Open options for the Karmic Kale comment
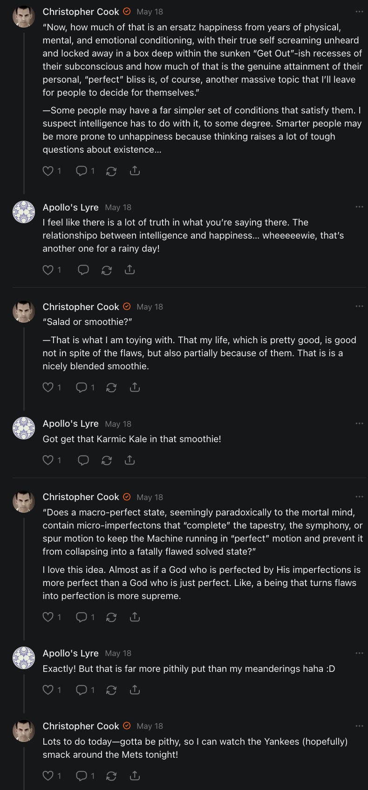Screen dimensions: 368x790 (x=359, y=423)
